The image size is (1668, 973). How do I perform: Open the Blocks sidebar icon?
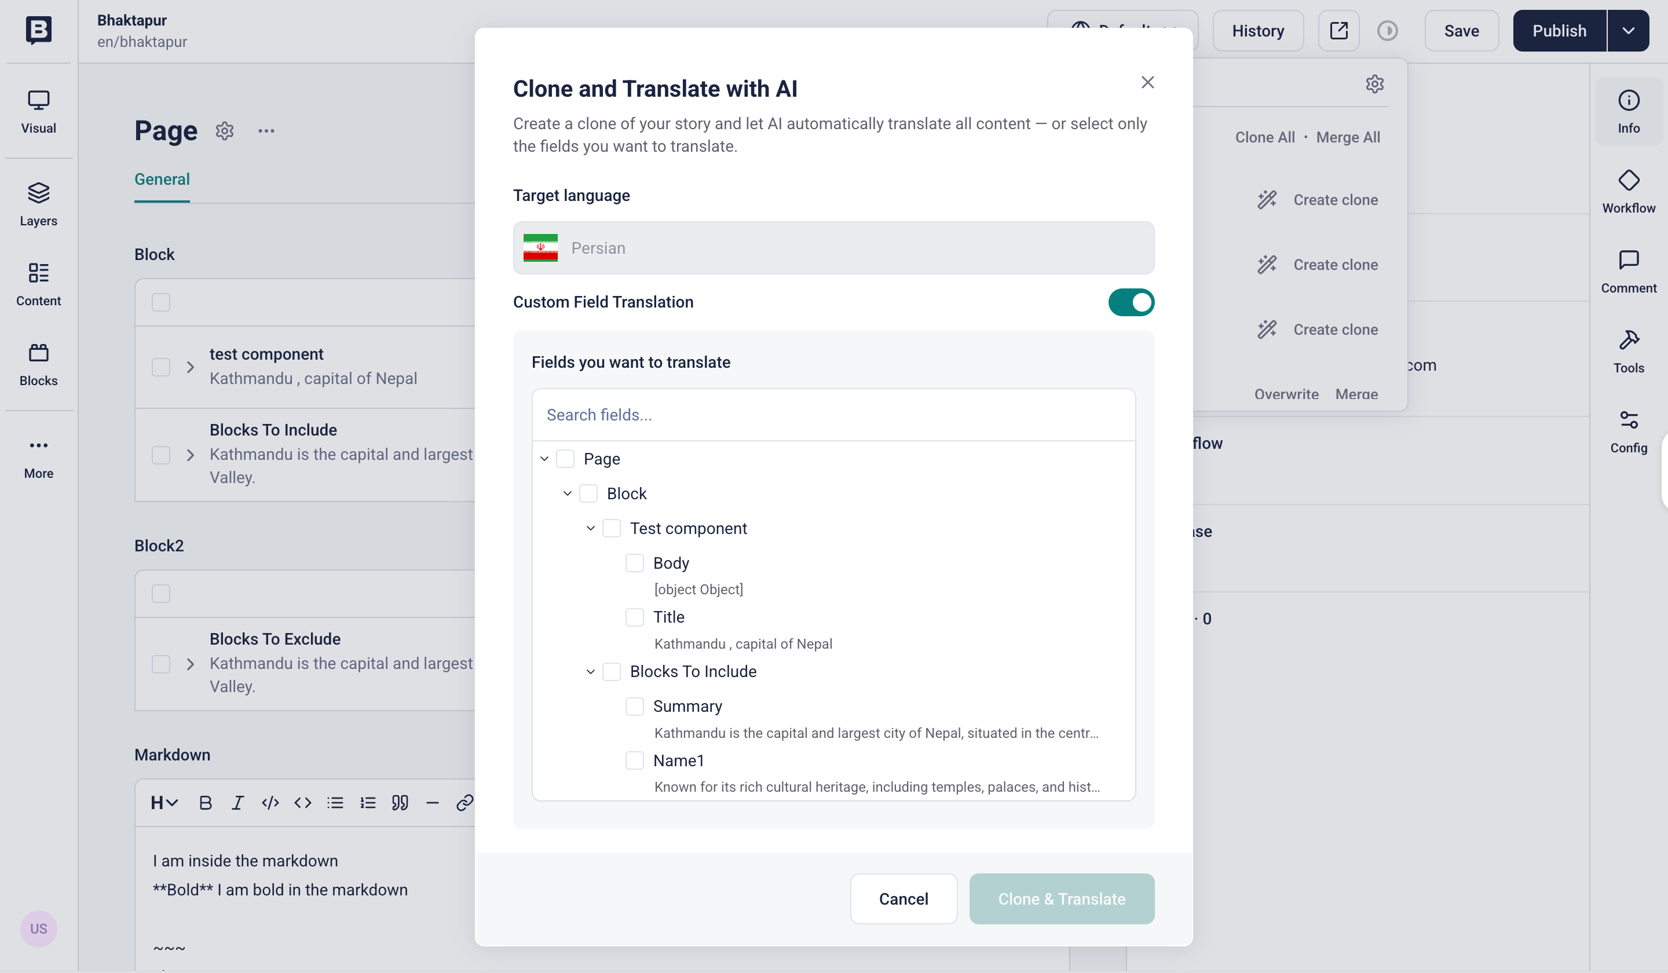(38, 353)
